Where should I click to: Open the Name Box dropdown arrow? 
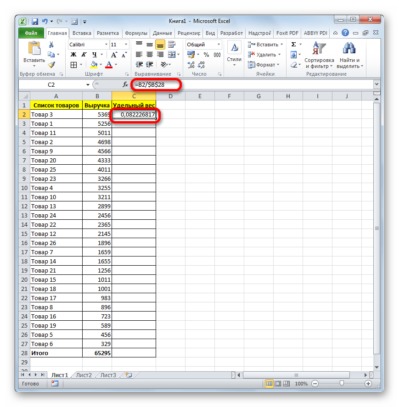pos(88,84)
